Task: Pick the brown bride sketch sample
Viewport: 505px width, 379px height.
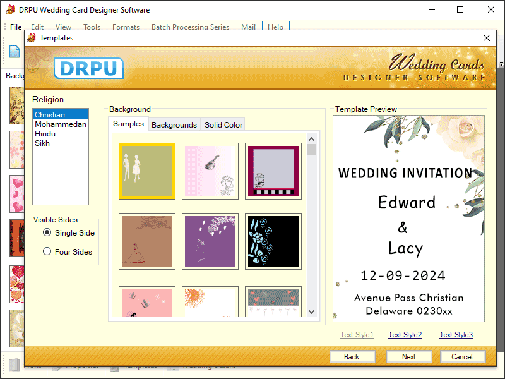Action: pos(147,241)
